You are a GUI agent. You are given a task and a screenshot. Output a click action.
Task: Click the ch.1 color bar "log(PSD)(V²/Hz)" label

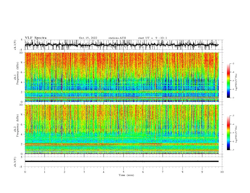236,82
